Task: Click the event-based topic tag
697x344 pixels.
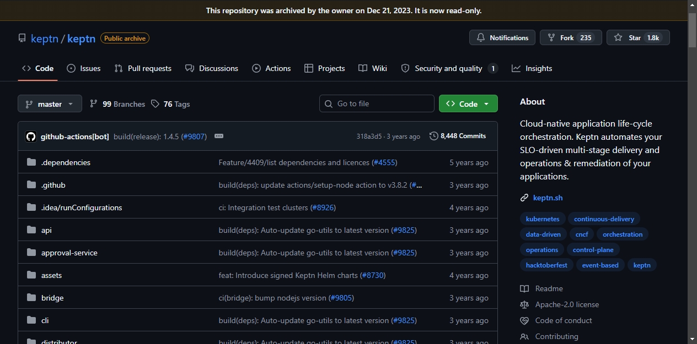Action: point(601,265)
